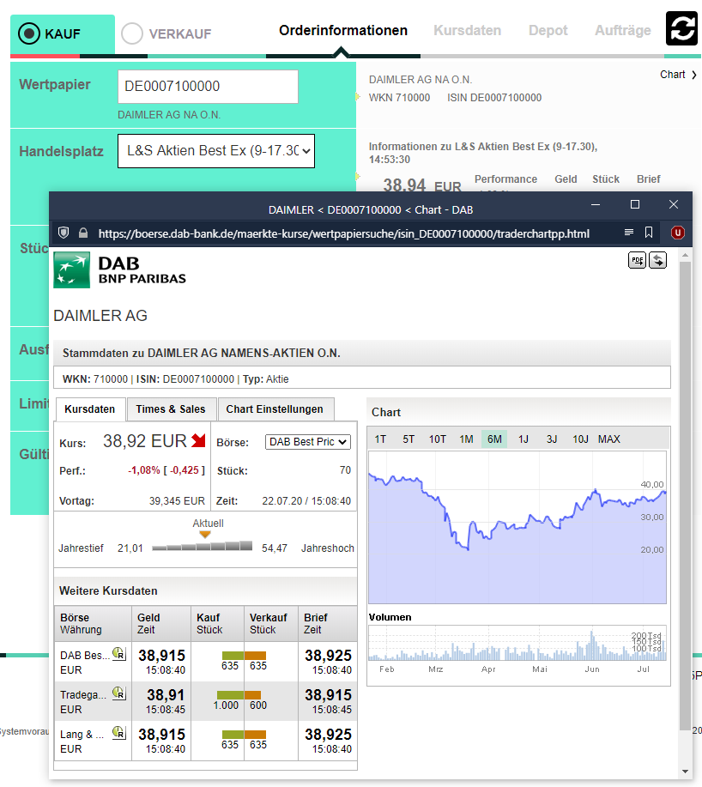This screenshot has width=702, height=787.
Task: Click scrollbar down arrow in popup
Action: pyautogui.click(x=686, y=771)
